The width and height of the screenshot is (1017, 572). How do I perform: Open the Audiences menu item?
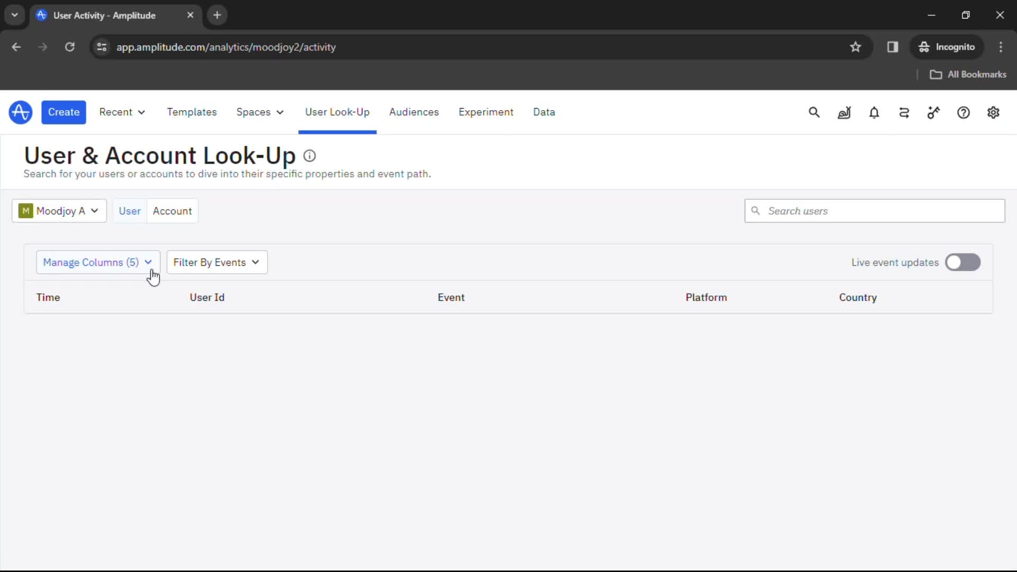(414, 112)
